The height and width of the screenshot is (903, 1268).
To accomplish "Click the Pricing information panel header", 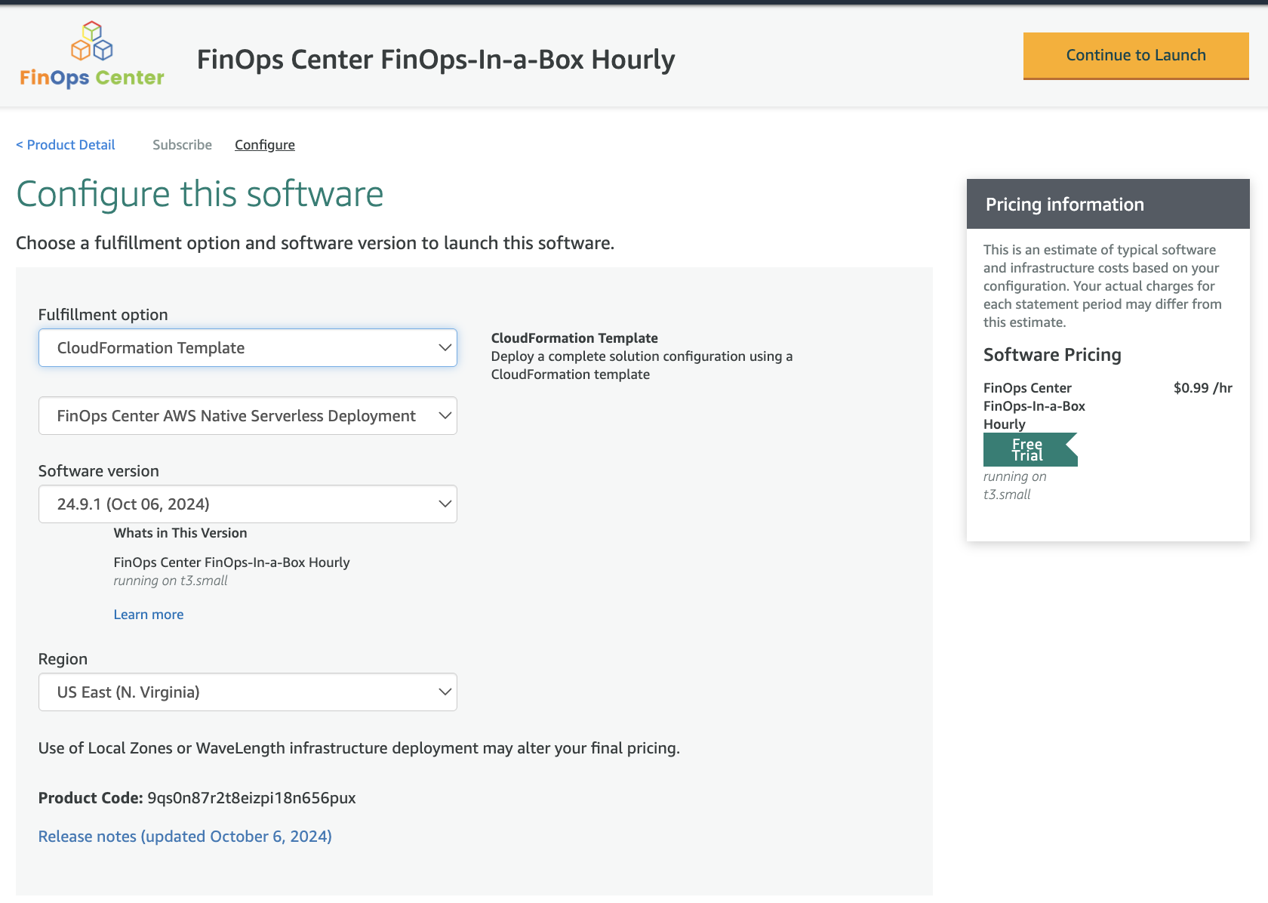I will pyautogui.click(x=1107, y=205).
